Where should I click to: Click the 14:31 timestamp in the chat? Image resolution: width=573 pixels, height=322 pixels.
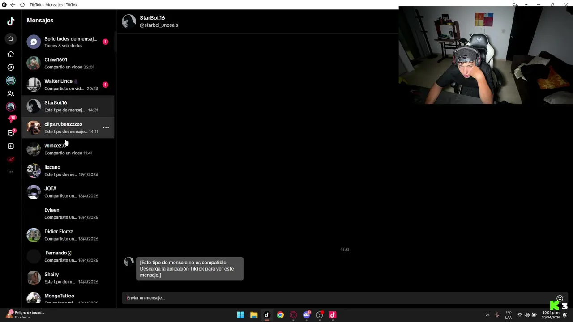[345, 250]
